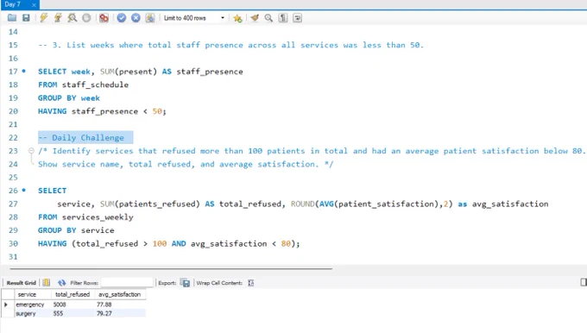The image size is (587, 333).
Task: Save query as favorite snippet
Action: (x=237, y=18)
